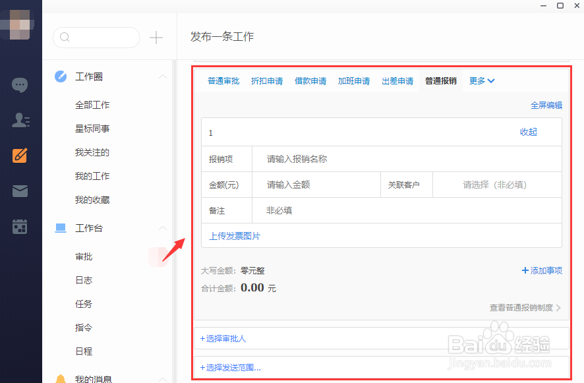Open the mail envelope icon
The image size is (584, 383).
tap(20, 191)
